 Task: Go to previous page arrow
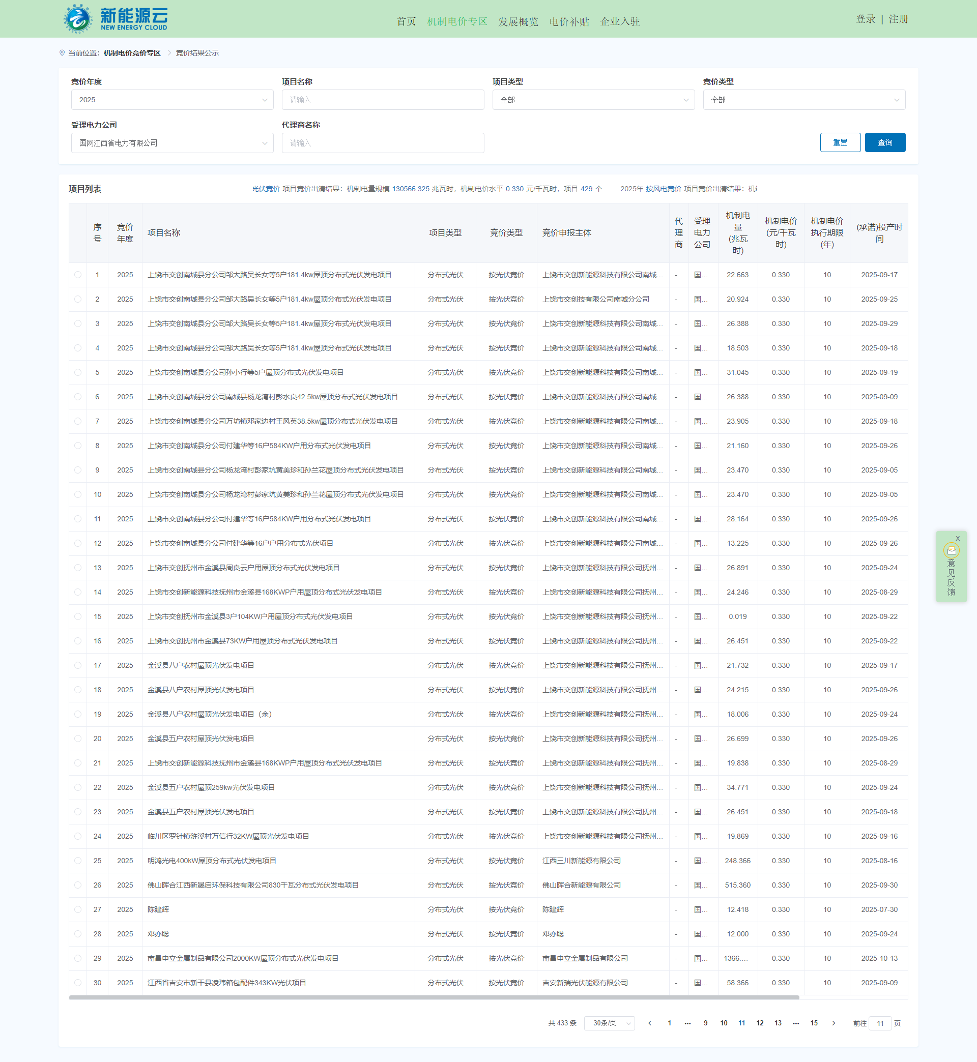(650, 1023)
